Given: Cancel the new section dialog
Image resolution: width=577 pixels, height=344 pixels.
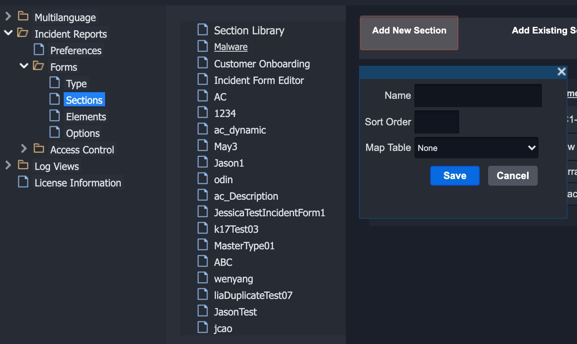Looking at the screenshot, I should pos(512,176).
